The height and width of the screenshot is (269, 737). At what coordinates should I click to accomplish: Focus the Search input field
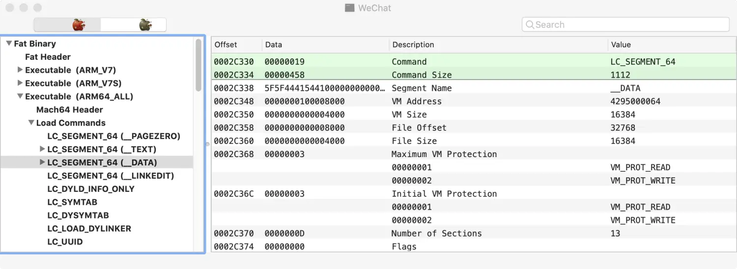629,25
